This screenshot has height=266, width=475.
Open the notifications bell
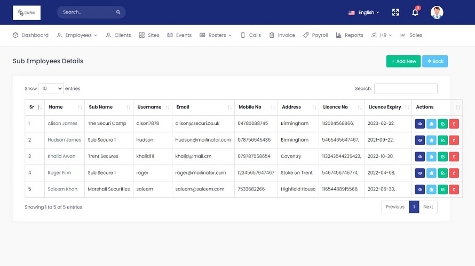[x=415, y=12]
